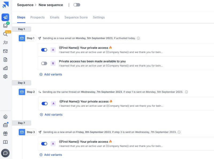Click Add variants under Step 2

(x=51, y=115)
